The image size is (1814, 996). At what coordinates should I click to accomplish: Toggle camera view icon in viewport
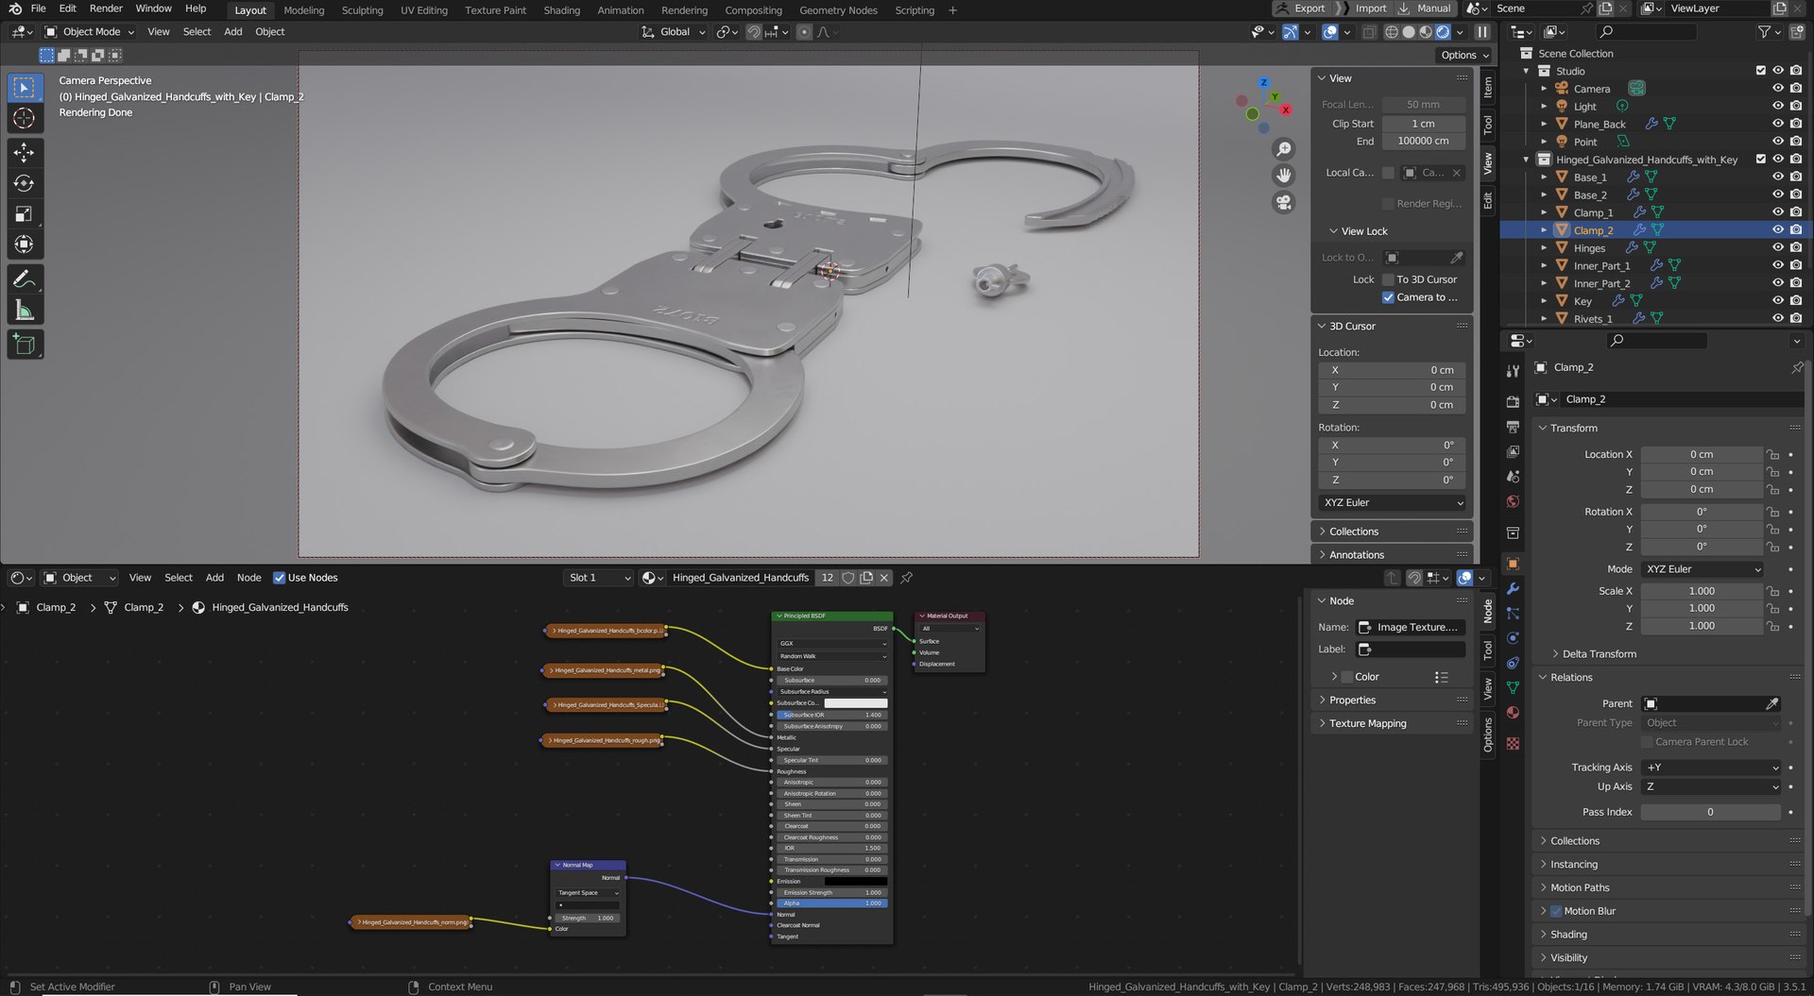click(1283, 202)
